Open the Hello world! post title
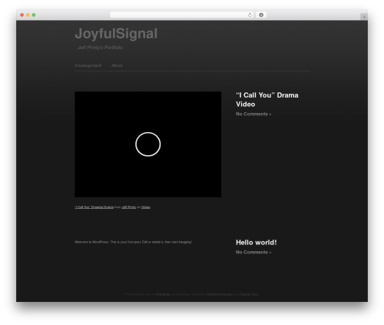 [x=257, y=243]
